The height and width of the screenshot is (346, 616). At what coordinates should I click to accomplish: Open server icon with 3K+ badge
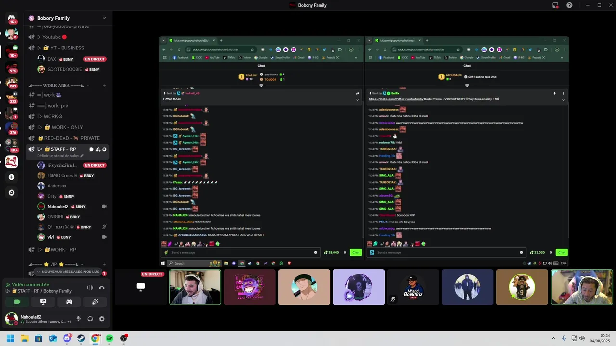point(12,146)
